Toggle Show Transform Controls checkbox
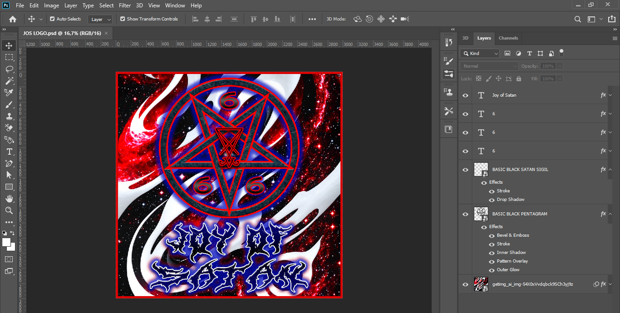Screen dimensions: 620x313 (123, 19)
